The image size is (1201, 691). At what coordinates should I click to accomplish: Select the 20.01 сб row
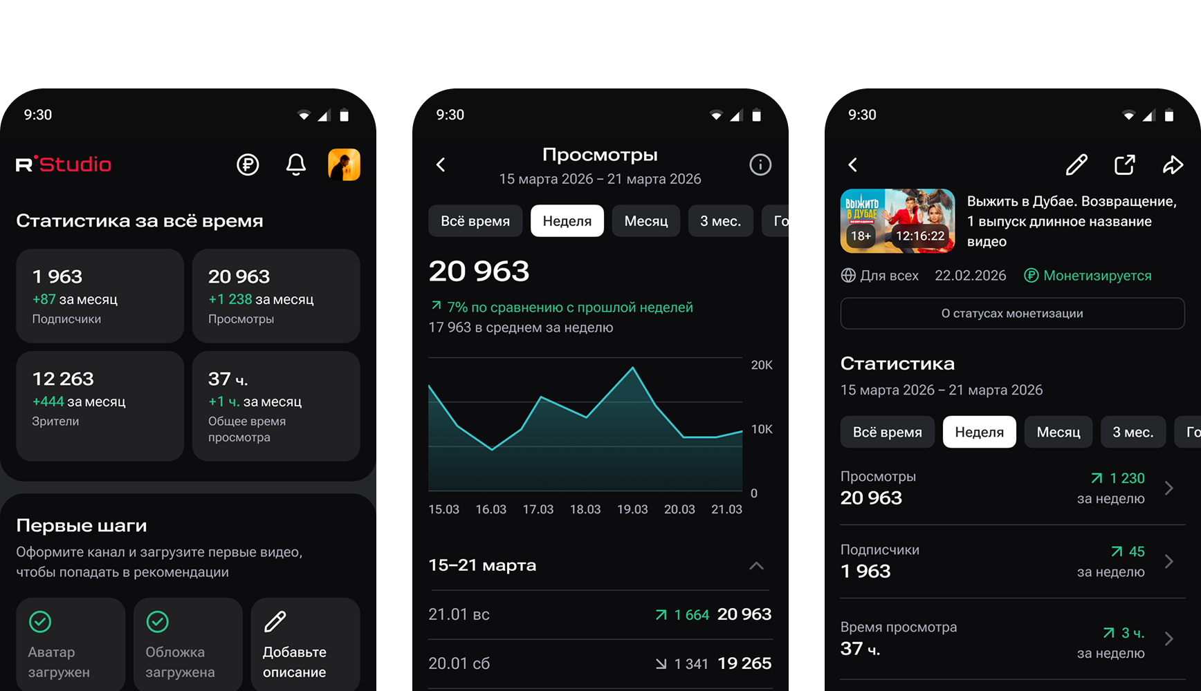coord(600,663)
